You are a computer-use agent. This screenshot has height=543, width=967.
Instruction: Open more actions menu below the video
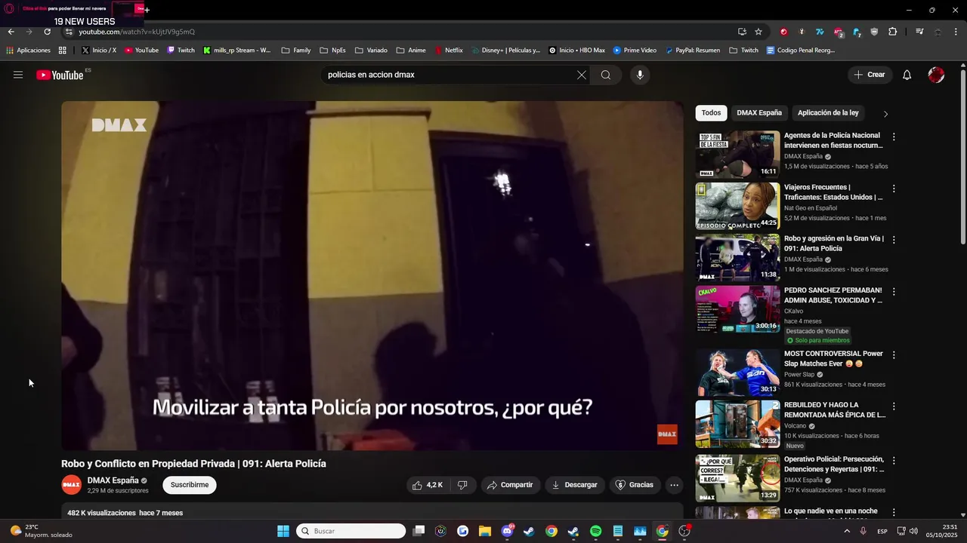674,485
